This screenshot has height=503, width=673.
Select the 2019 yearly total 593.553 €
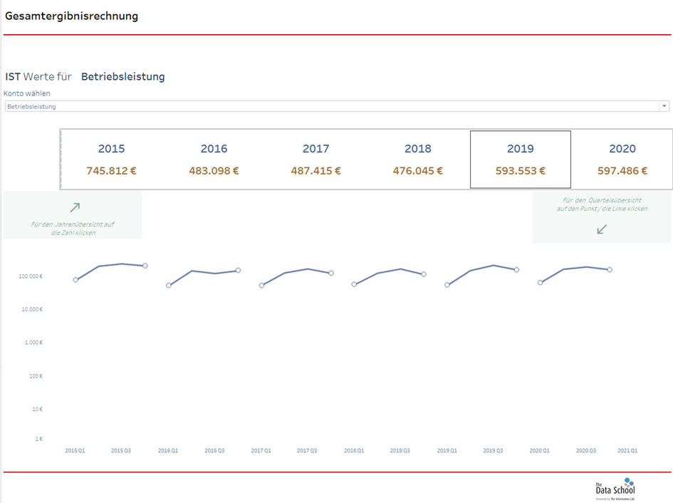pyautogui.click(x=520, y=170)
